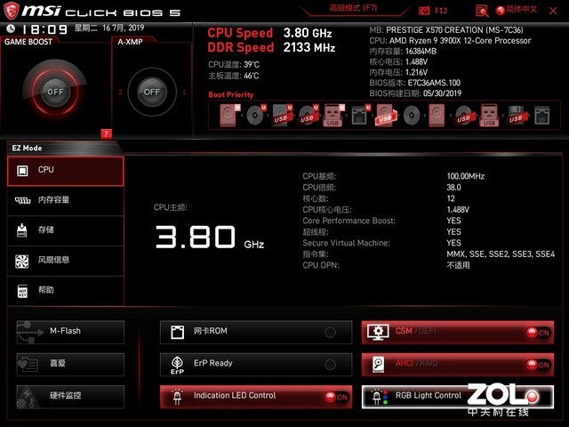This screenshot has width=569, height=427.
Task: Click the fan icon in sidebar
Action: pos(21,261)
